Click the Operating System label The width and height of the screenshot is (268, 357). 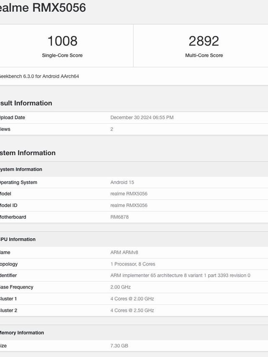click(x=18, y=182)
